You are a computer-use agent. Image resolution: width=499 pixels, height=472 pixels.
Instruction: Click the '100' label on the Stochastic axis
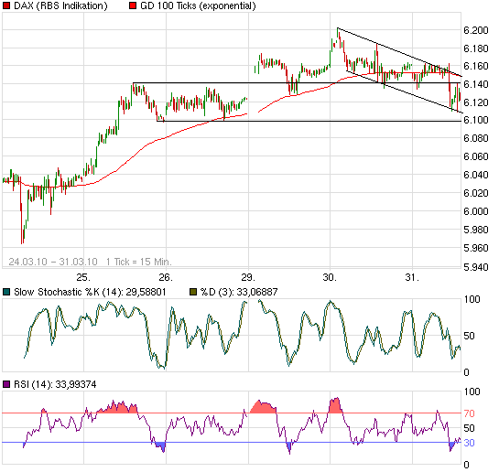pos(472,299)
